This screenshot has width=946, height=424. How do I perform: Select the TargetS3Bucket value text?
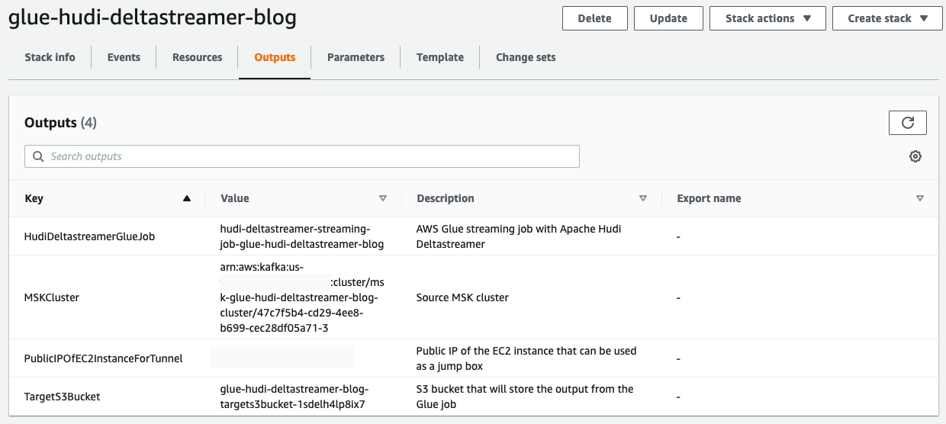coord(294,397)
